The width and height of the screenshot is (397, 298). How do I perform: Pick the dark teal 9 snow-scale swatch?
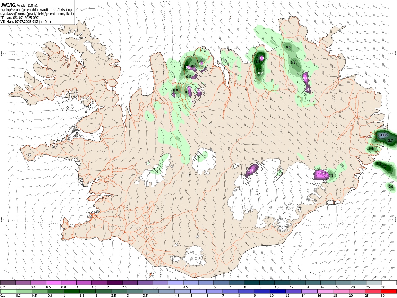[267, 283]
